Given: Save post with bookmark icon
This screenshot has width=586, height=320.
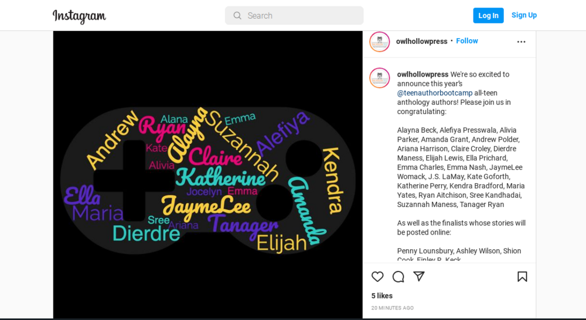Looking at the screenshot, I should [x=522, y=277].
